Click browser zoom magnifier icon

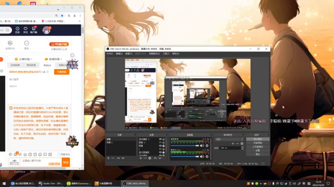[x=56, y=16]
